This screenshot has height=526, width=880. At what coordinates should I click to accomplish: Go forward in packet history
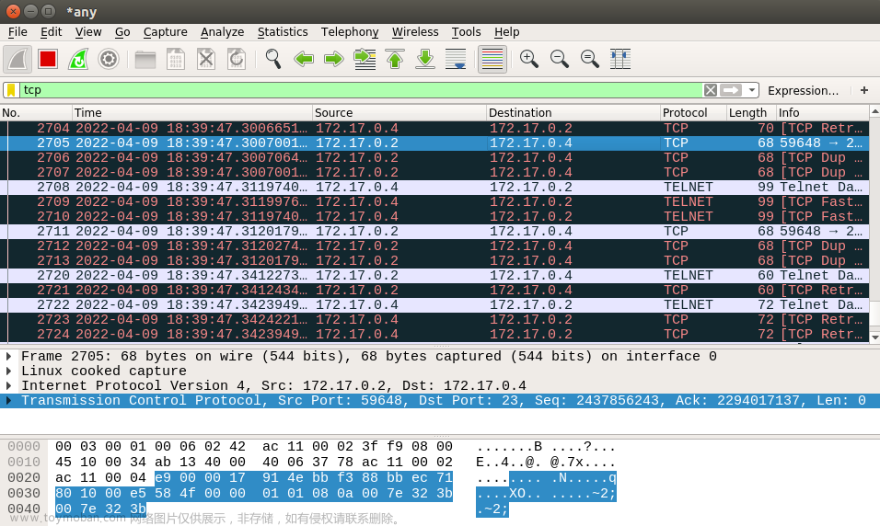point(334,59)
